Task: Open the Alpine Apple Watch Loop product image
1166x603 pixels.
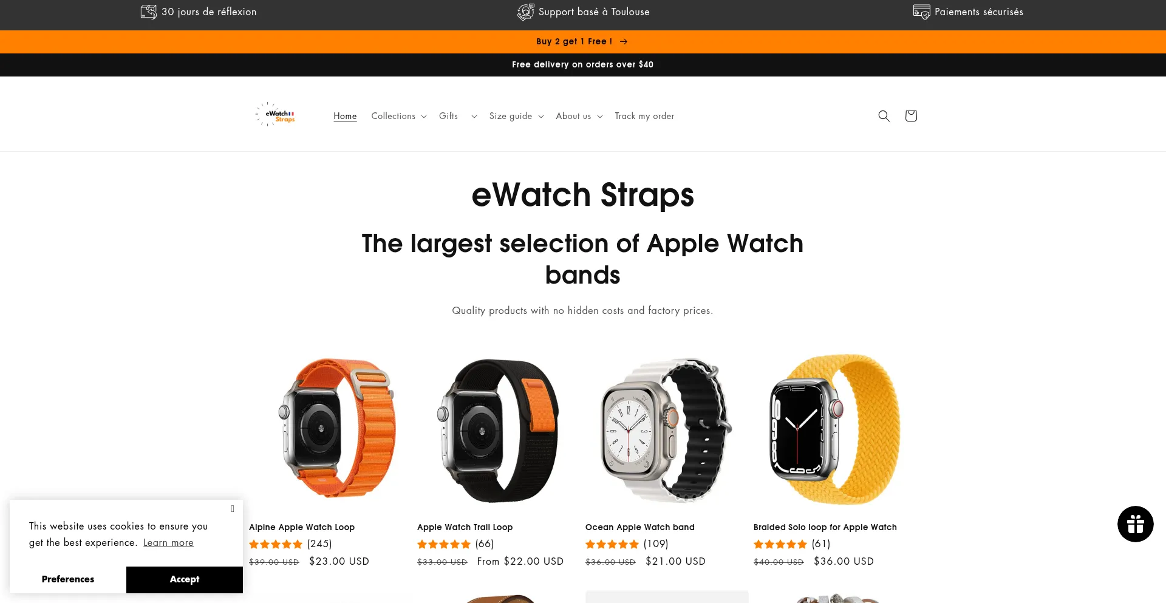Action: click(331, 429)
